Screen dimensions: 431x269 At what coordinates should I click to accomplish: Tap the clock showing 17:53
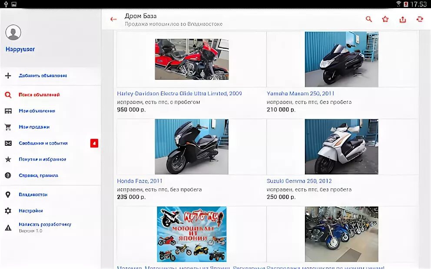coord(418,4)
